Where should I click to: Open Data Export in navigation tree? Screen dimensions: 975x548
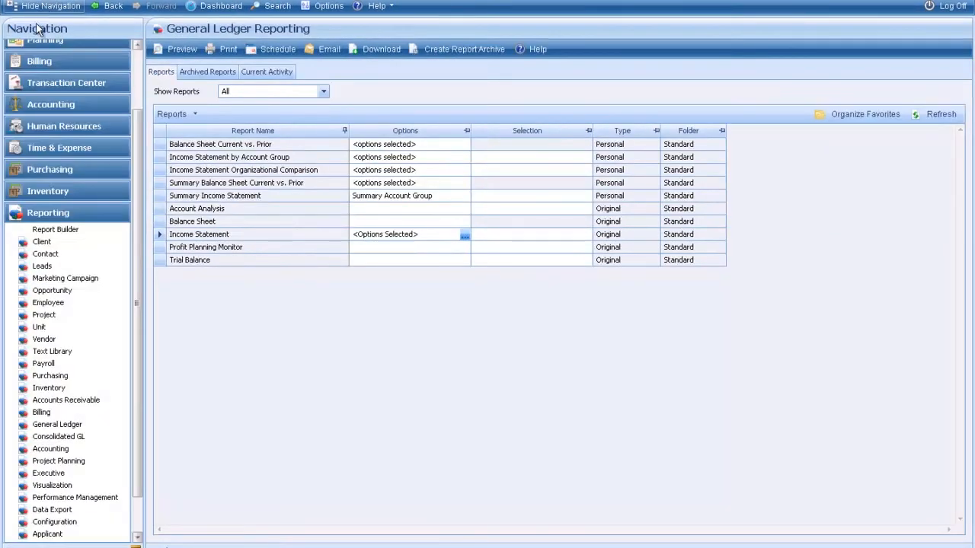click(53, 510)
